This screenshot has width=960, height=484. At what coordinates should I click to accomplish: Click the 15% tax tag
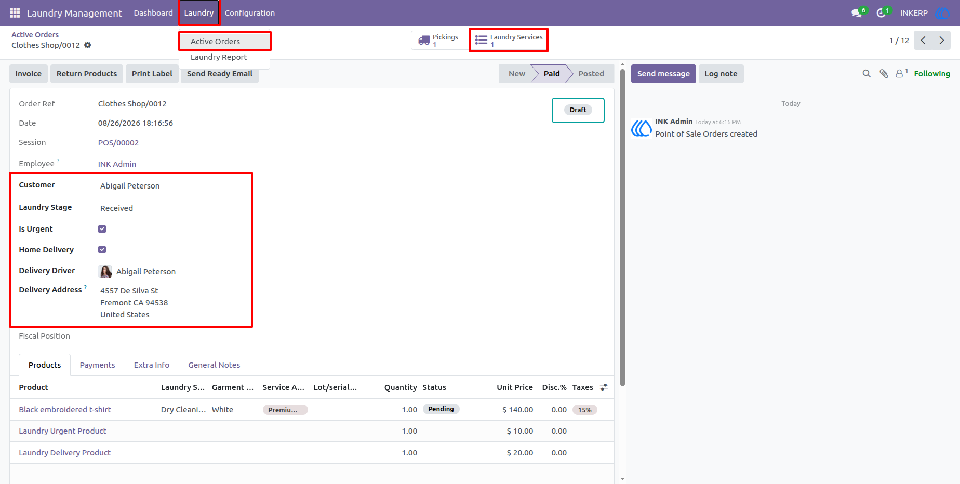[x=585, y=410]
